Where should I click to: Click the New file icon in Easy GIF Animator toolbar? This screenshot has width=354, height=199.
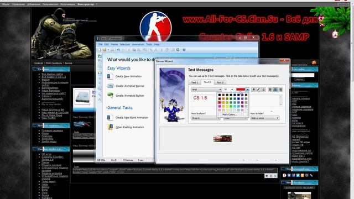[x=100, y=50]
